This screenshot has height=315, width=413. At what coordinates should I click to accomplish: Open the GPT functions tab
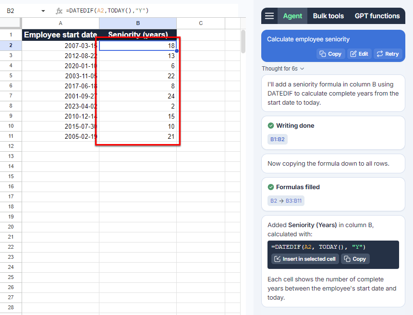(x=377, y=16)
